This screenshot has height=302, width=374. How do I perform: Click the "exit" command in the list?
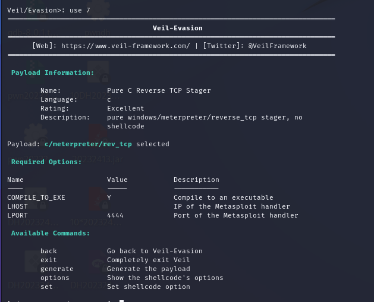(x=49, y=260)
